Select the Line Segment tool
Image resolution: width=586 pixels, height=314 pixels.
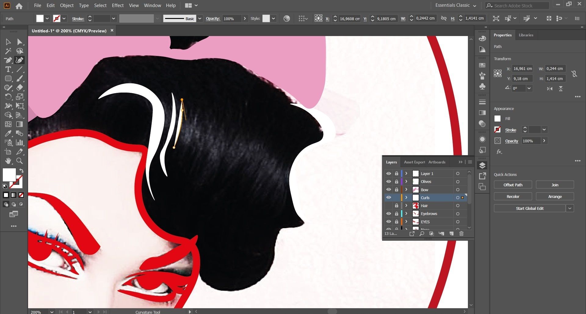[x=20, y=69]
